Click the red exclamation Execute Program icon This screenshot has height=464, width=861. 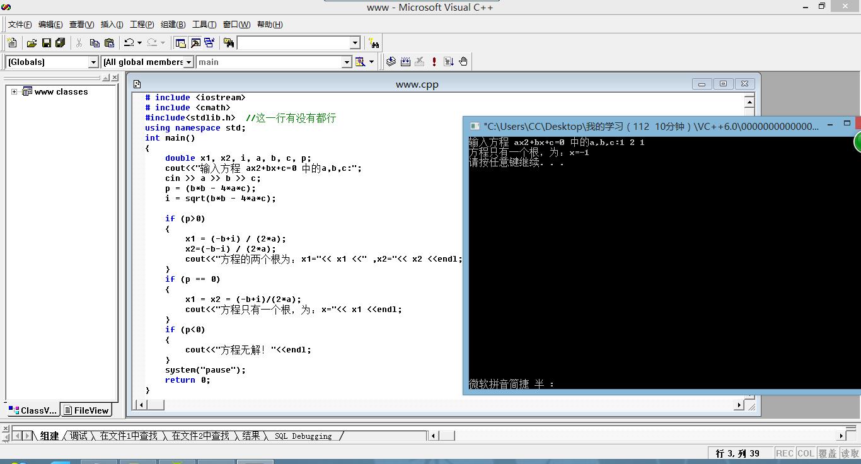(x=434, y=62)
